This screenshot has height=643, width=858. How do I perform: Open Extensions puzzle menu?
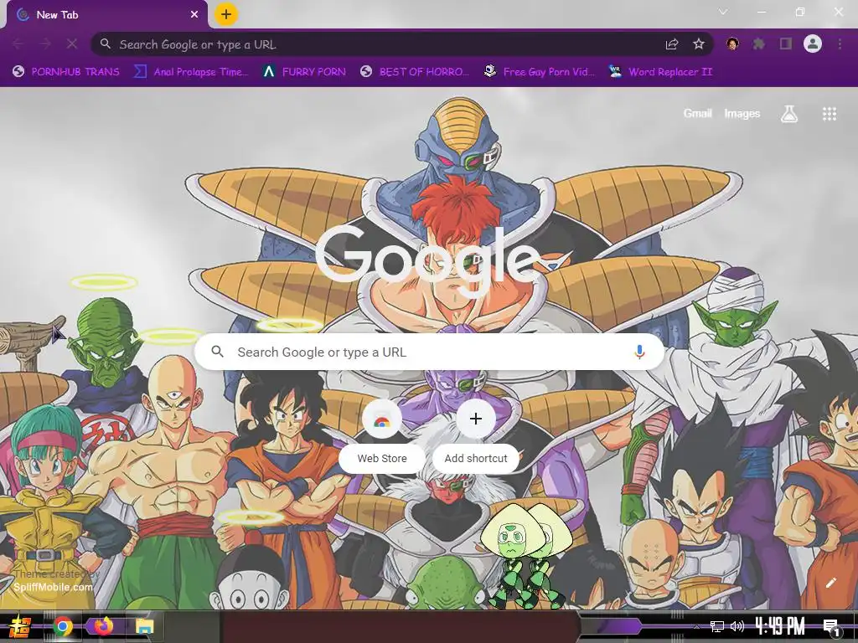(759, 44)
